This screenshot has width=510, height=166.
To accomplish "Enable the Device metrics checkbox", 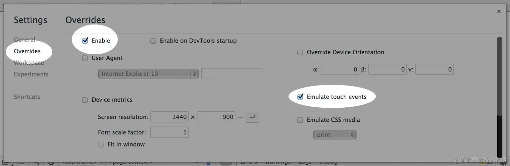I will tap(85, 100).
